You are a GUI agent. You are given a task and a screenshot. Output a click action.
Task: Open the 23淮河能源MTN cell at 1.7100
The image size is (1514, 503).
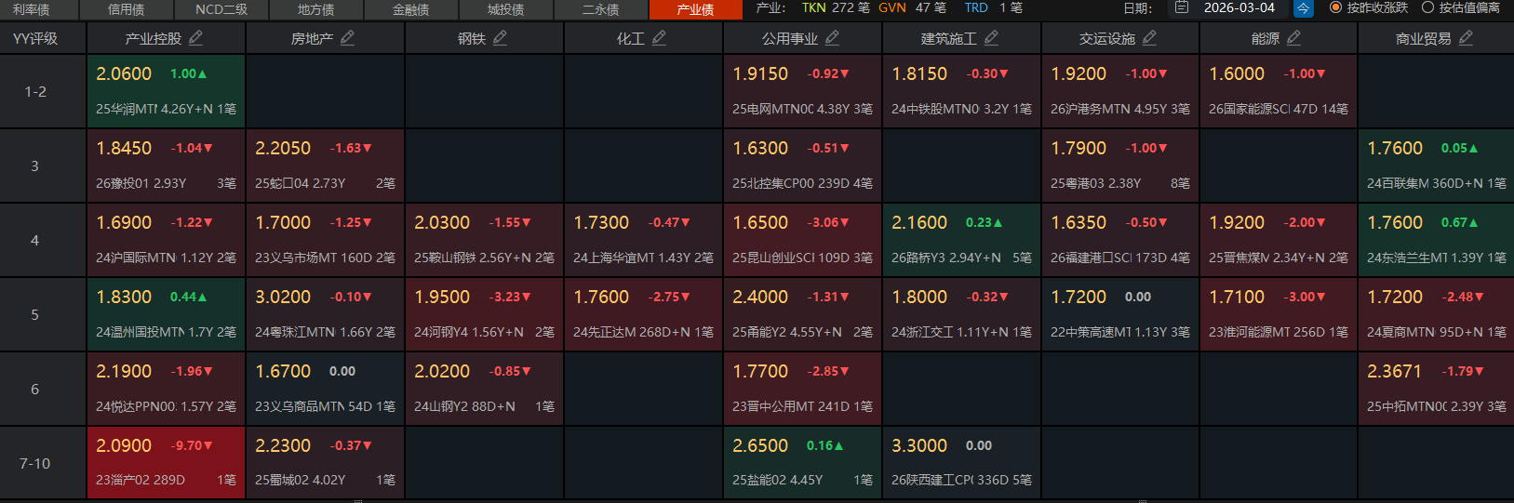click(1279, 314)
